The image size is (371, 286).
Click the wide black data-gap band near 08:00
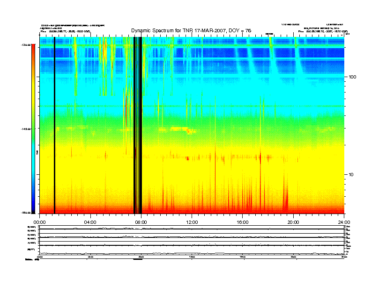[x=138, y=125]
